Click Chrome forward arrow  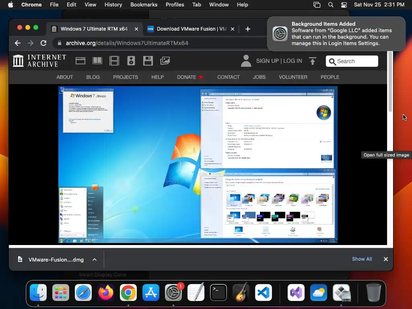[x=31, y=43]
